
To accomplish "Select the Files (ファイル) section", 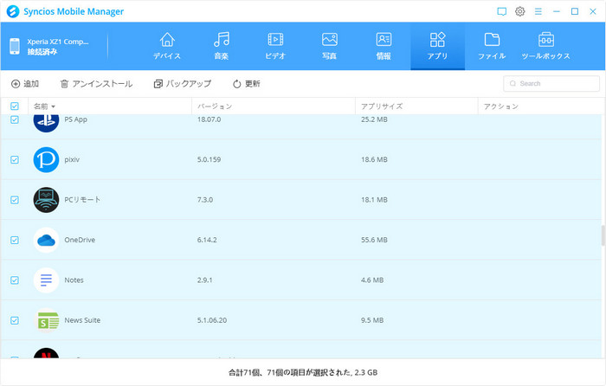I will click(492, 46).
